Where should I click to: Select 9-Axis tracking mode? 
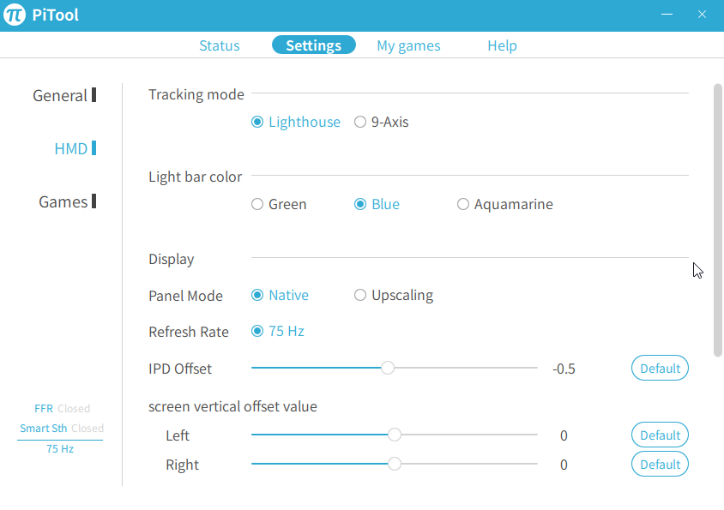click(360, 122)
